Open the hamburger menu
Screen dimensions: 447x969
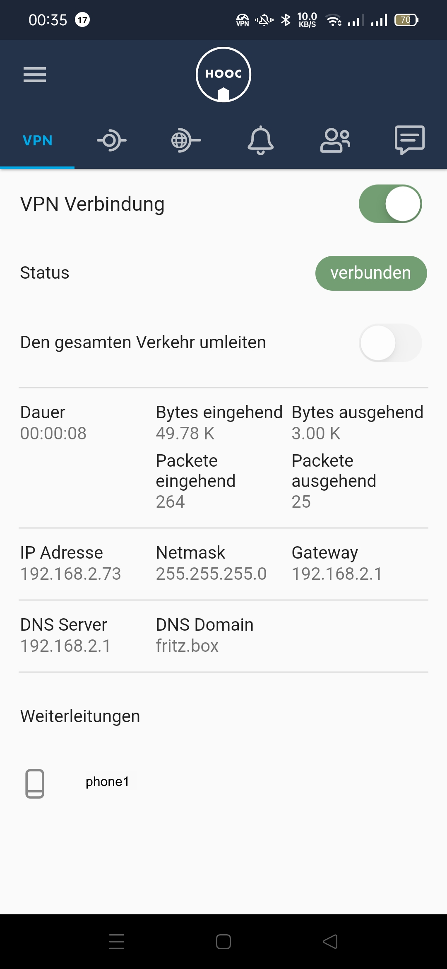pyautogui.click(x=35, y=75)
